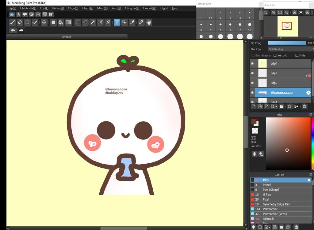This screenshot has height=230, width=314.
Task: Open the Tệp(F) menu
Action: [x=12, y=8]
